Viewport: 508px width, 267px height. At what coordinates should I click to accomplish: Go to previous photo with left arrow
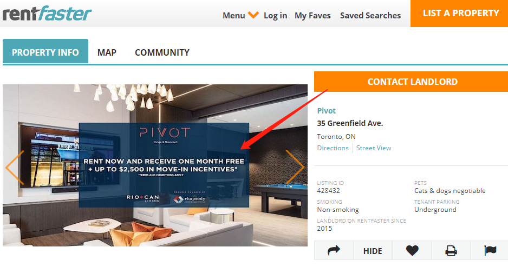(15, 168)
